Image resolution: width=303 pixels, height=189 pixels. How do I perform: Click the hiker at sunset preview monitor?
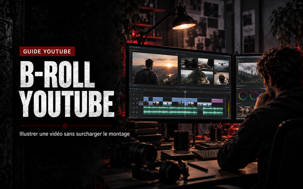pos(155,69)
